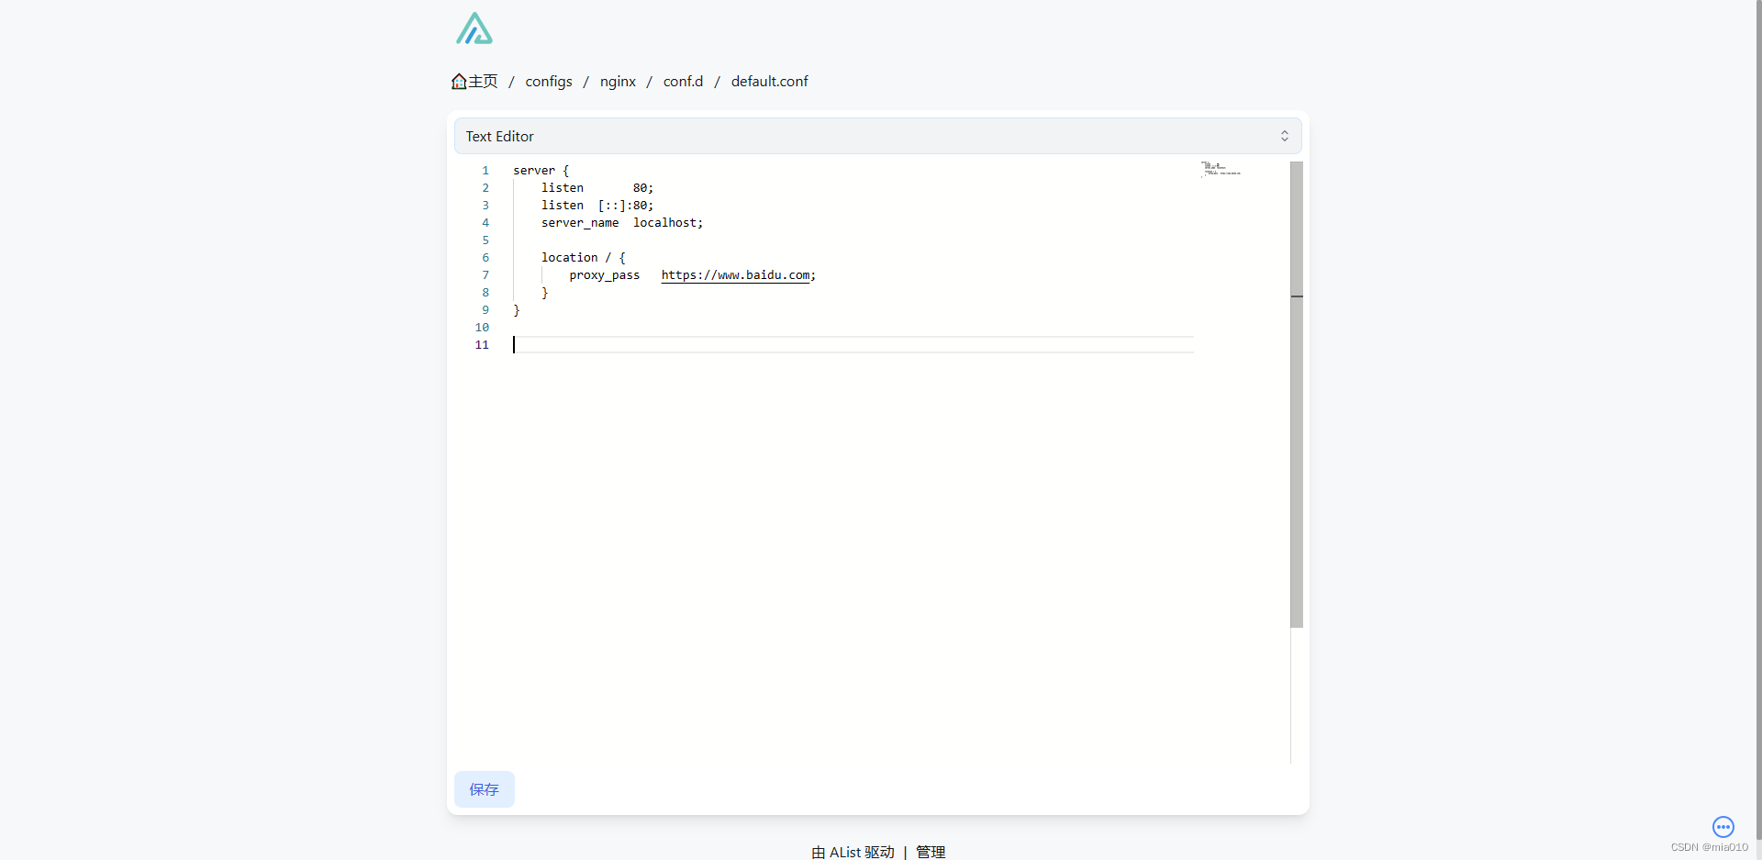Click 由 AList 驱动 footer link
The image size is (1762, 860).
(x=853, y=852)
